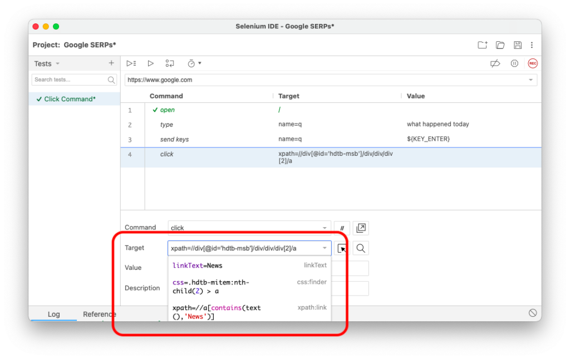Open the three-dot more options menu

click(x=532, y=45)
